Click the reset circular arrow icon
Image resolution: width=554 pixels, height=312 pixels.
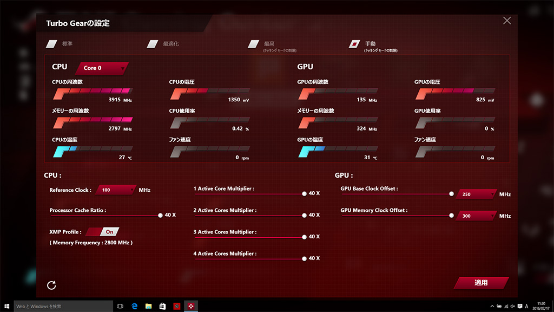pos(51,285)
